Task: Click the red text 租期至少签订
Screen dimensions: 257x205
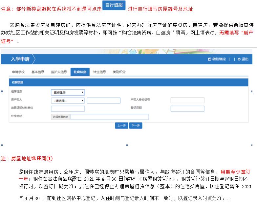Action: (236, 172)
